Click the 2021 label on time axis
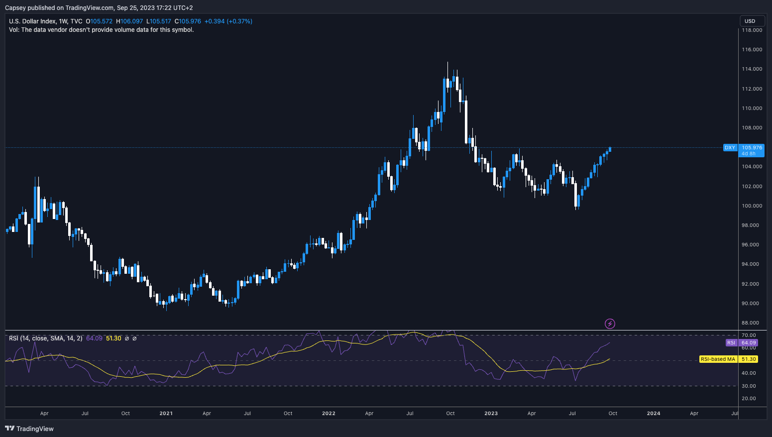772x437 pixels. click(x=166, y=414)
